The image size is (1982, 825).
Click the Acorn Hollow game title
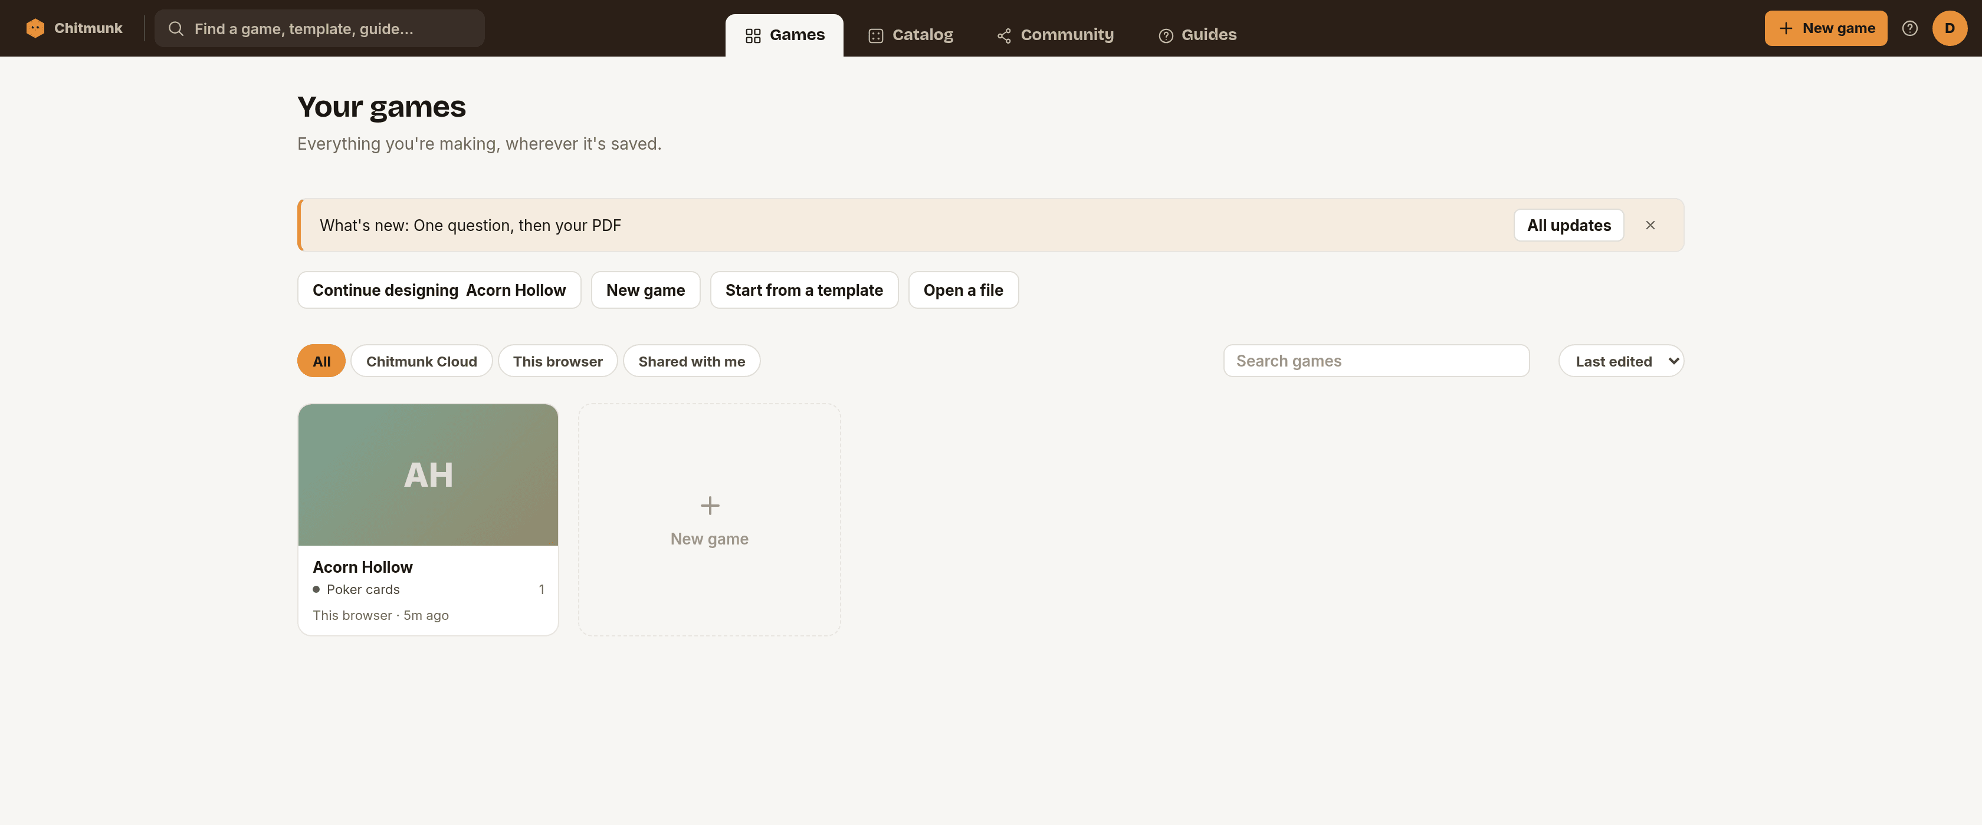(362, 567)
